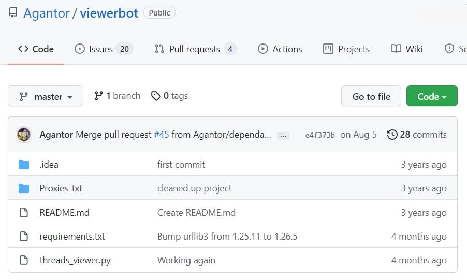Click the Go to file button
Screen dimensions: 467x280
coord(371,96)
